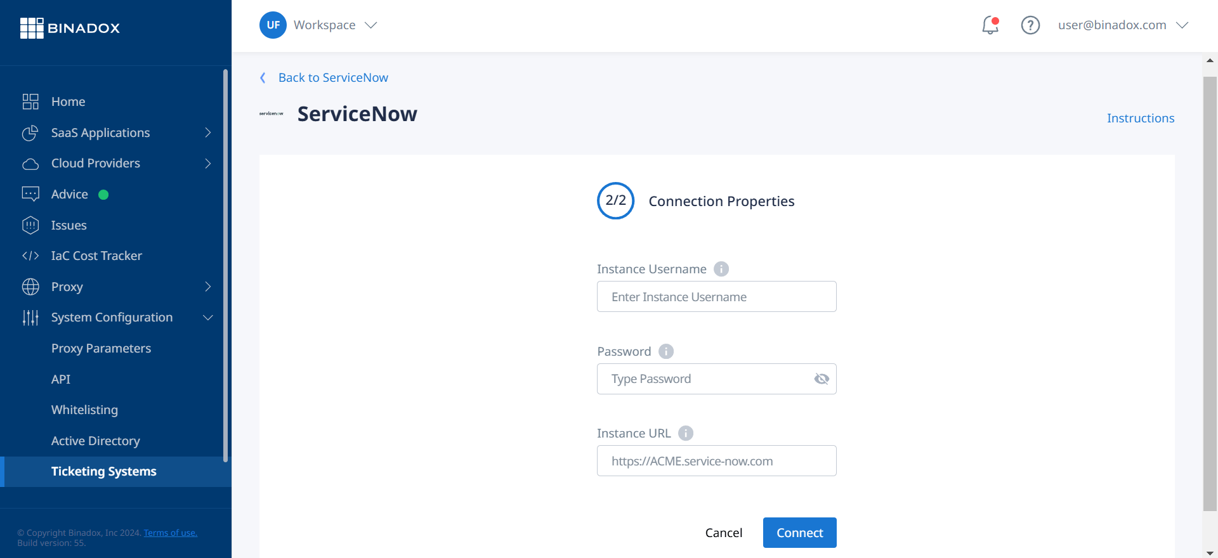Select Ticketing Systems menu item
Screen dimensions: 1218x558
[x=115, y=472]
